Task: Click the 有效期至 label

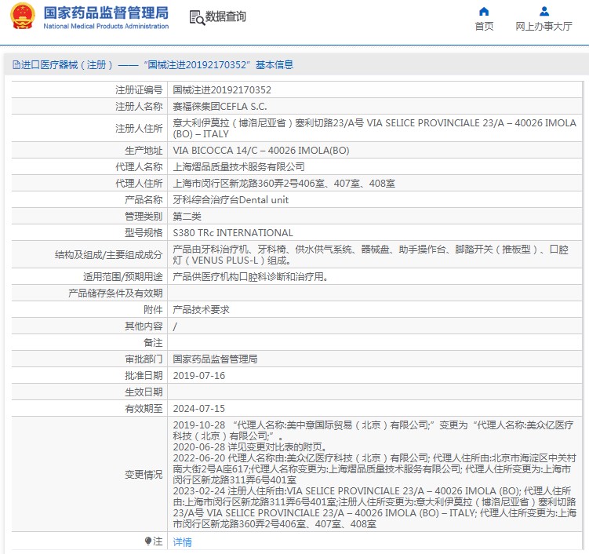Action: pyautogui.click(x=144, y=409)
